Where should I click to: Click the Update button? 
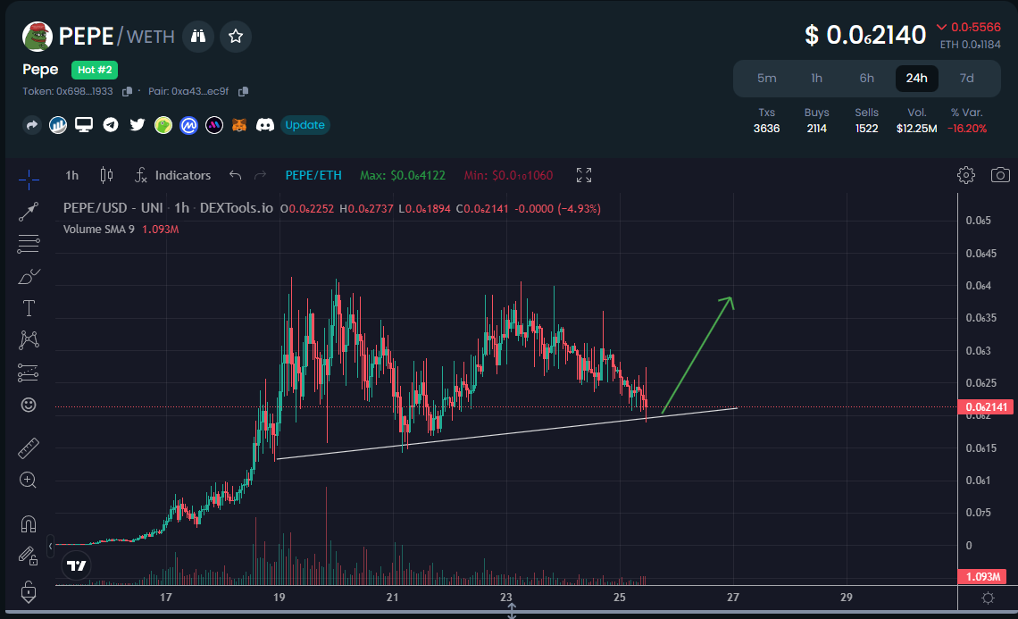click(x=305, y=125)
